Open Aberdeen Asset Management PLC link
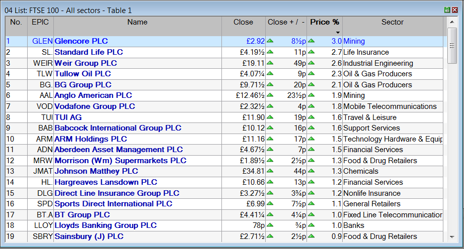 (118, 150)
